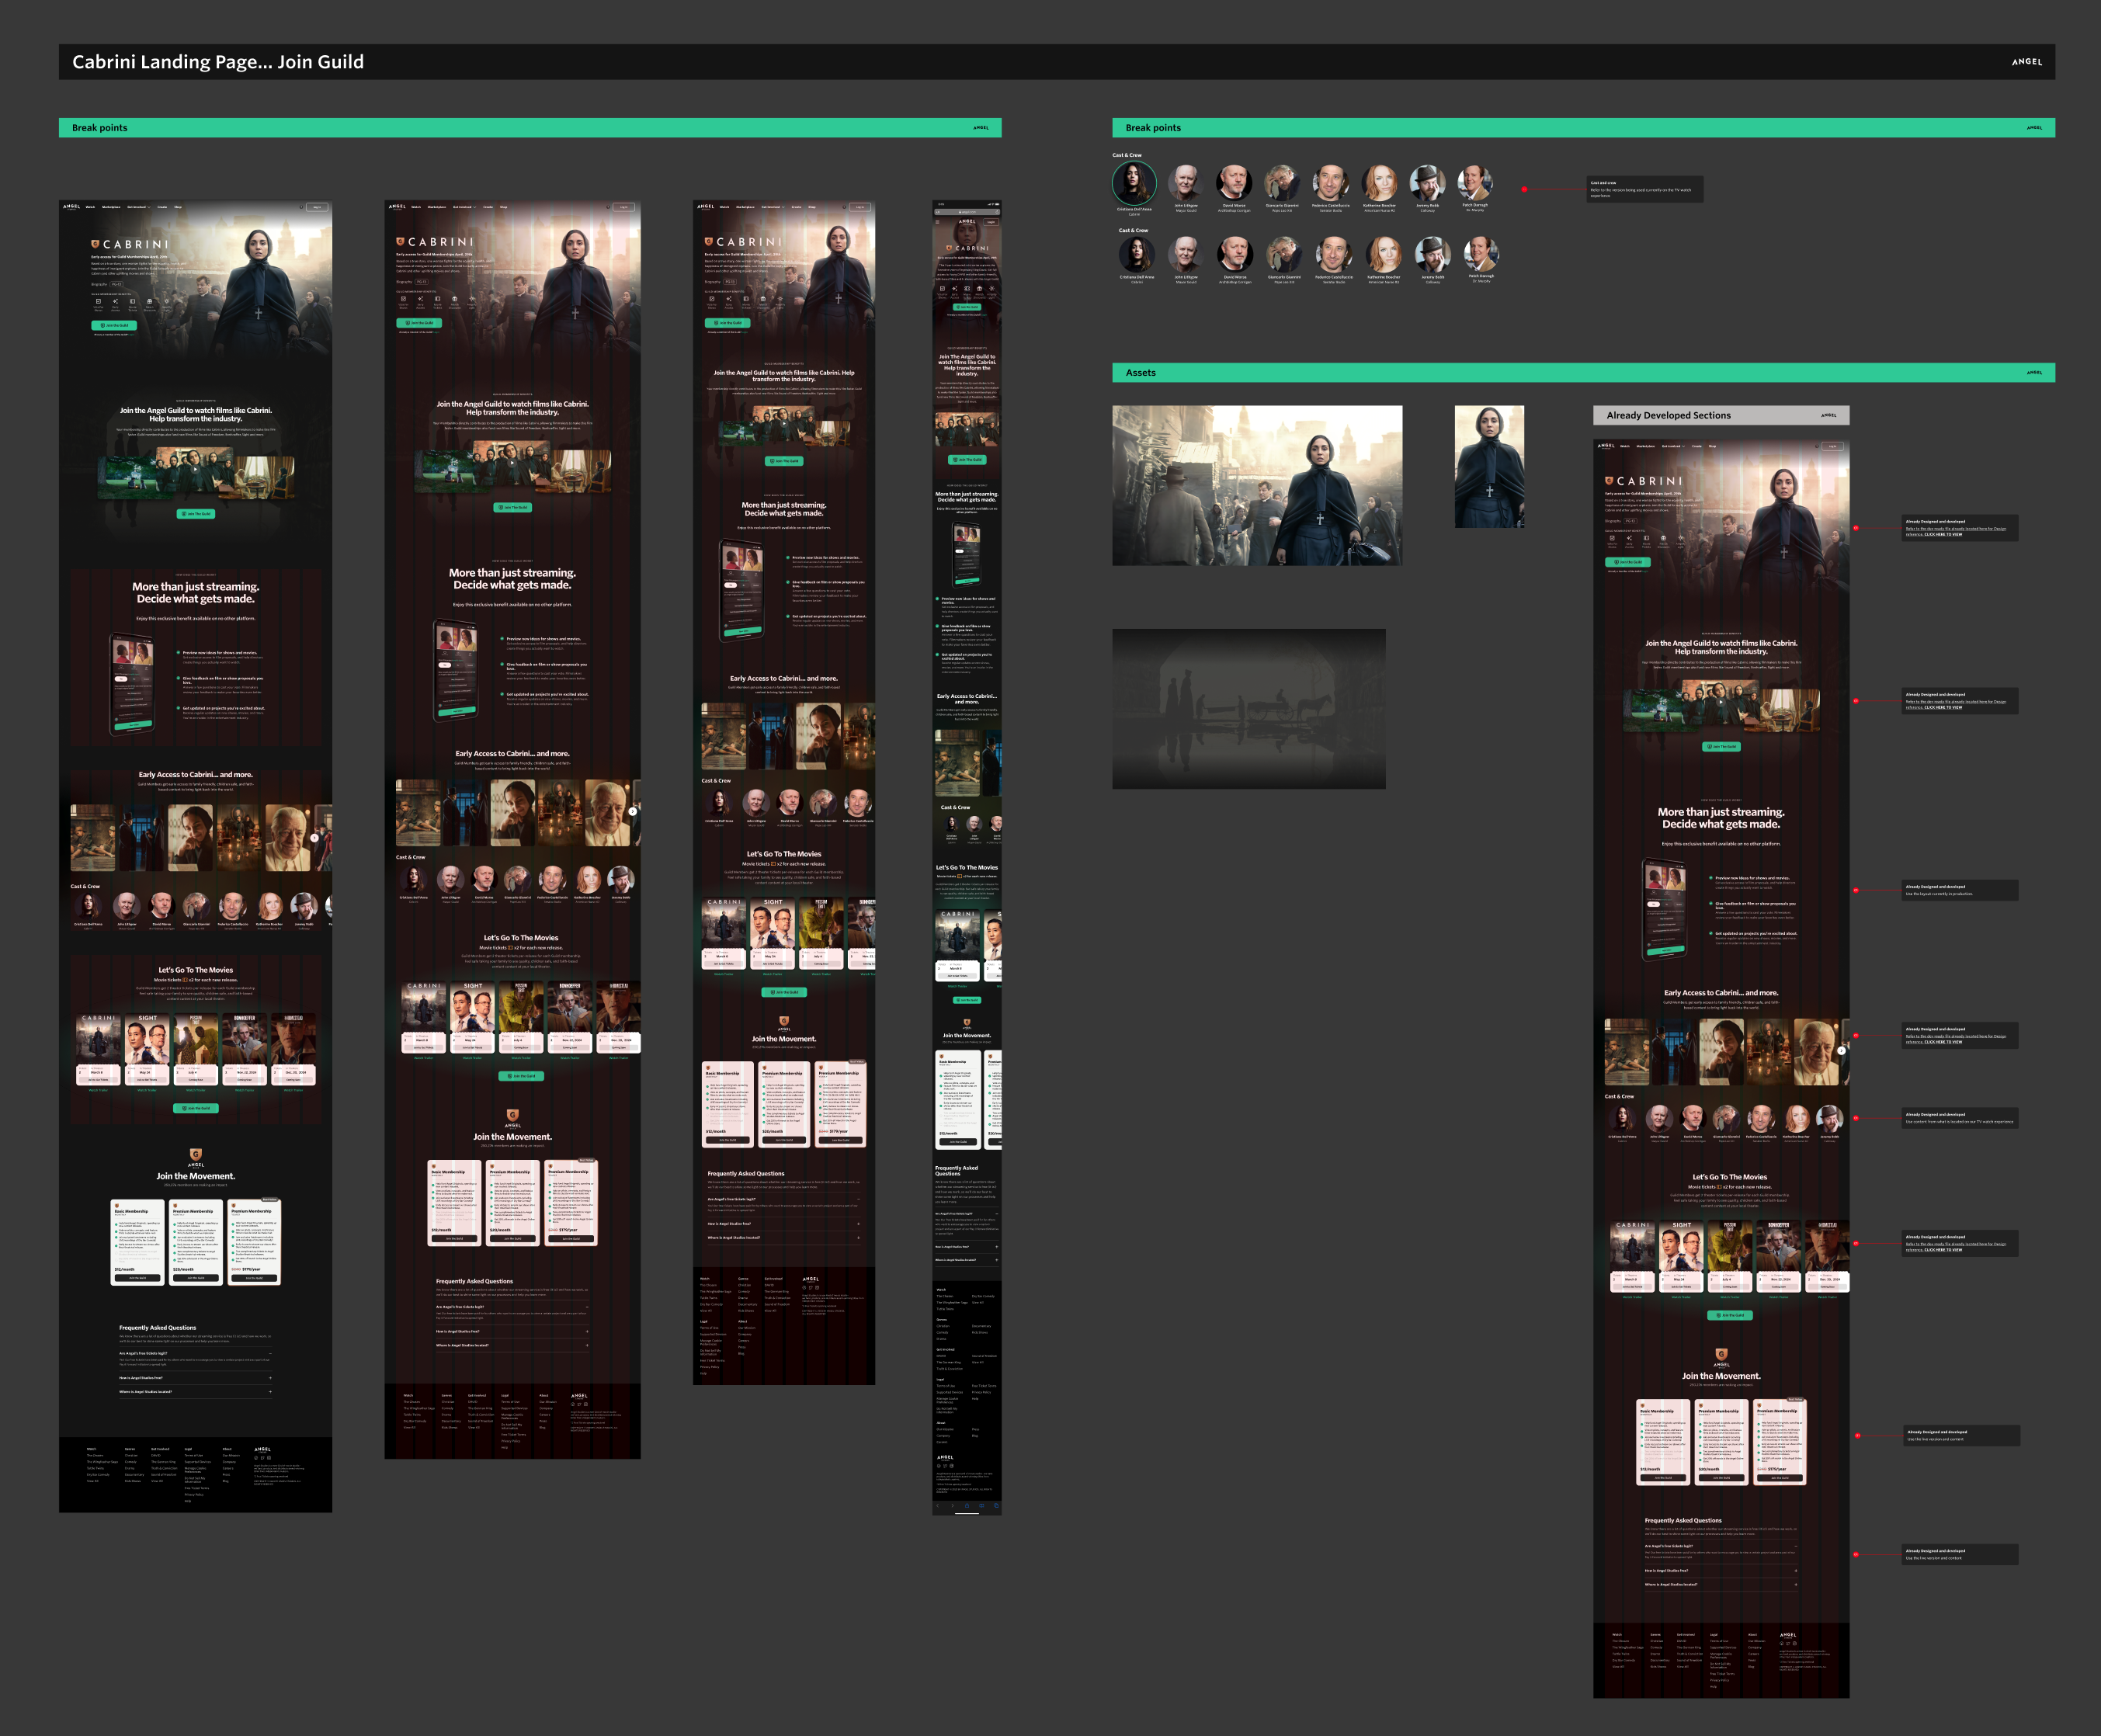
Task: Collapse 'Are Angel's free tickets legit?' in Already Developed FAQ
Action: click(x=1795, y=1546)
